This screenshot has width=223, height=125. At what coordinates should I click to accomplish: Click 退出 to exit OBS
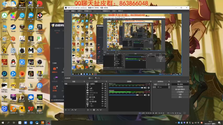click(180, 97)
